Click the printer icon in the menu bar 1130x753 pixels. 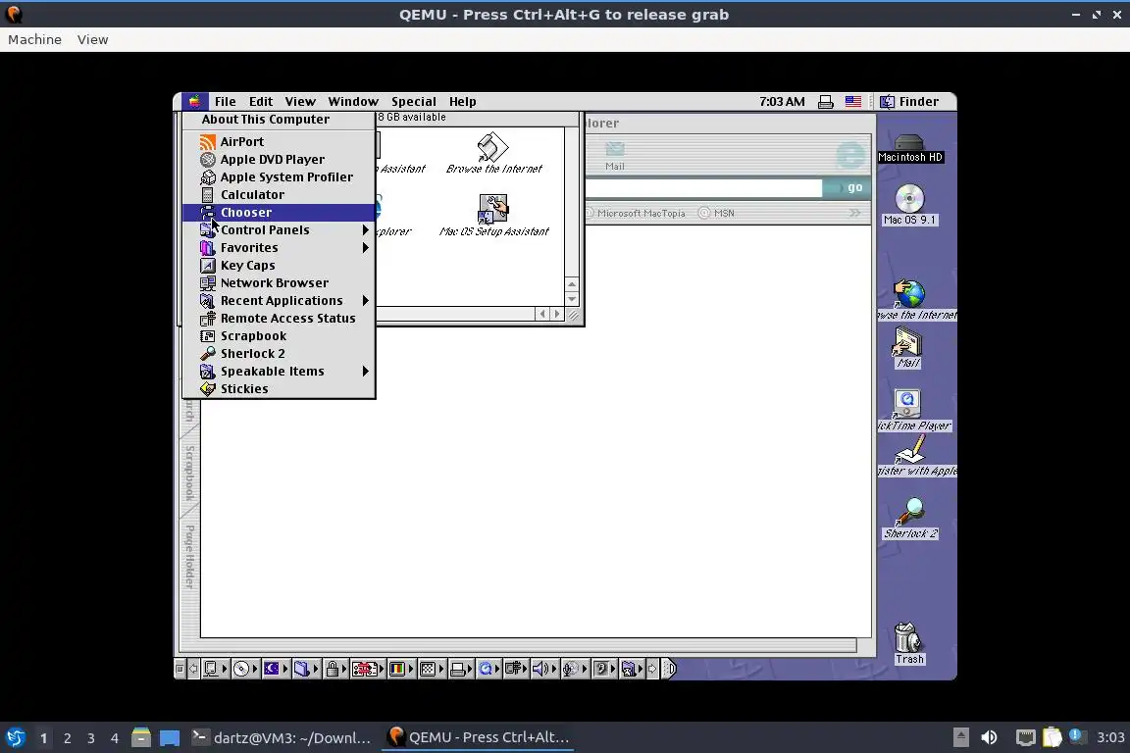[826, 102]
